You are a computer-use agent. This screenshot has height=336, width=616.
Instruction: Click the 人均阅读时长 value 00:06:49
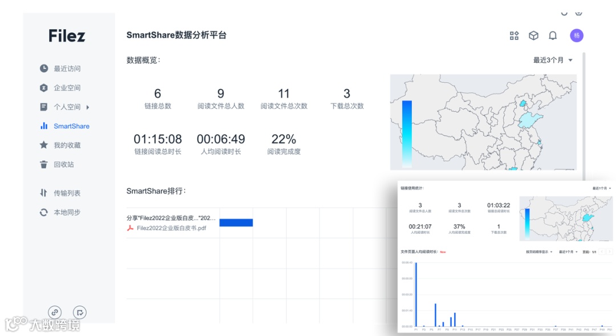(221, 139)
